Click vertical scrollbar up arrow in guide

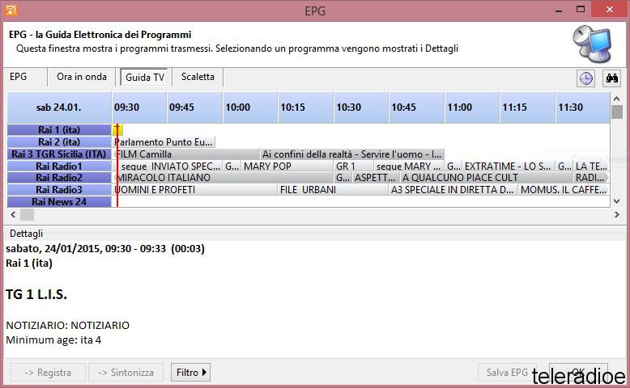617,99
